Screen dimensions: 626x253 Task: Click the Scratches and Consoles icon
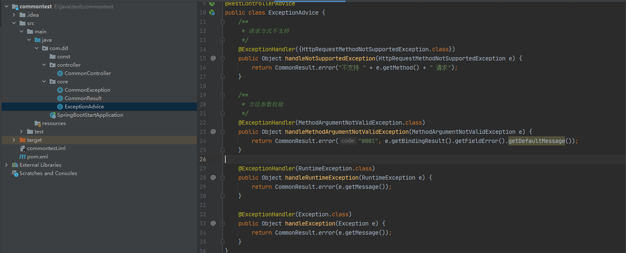(15, 173)
